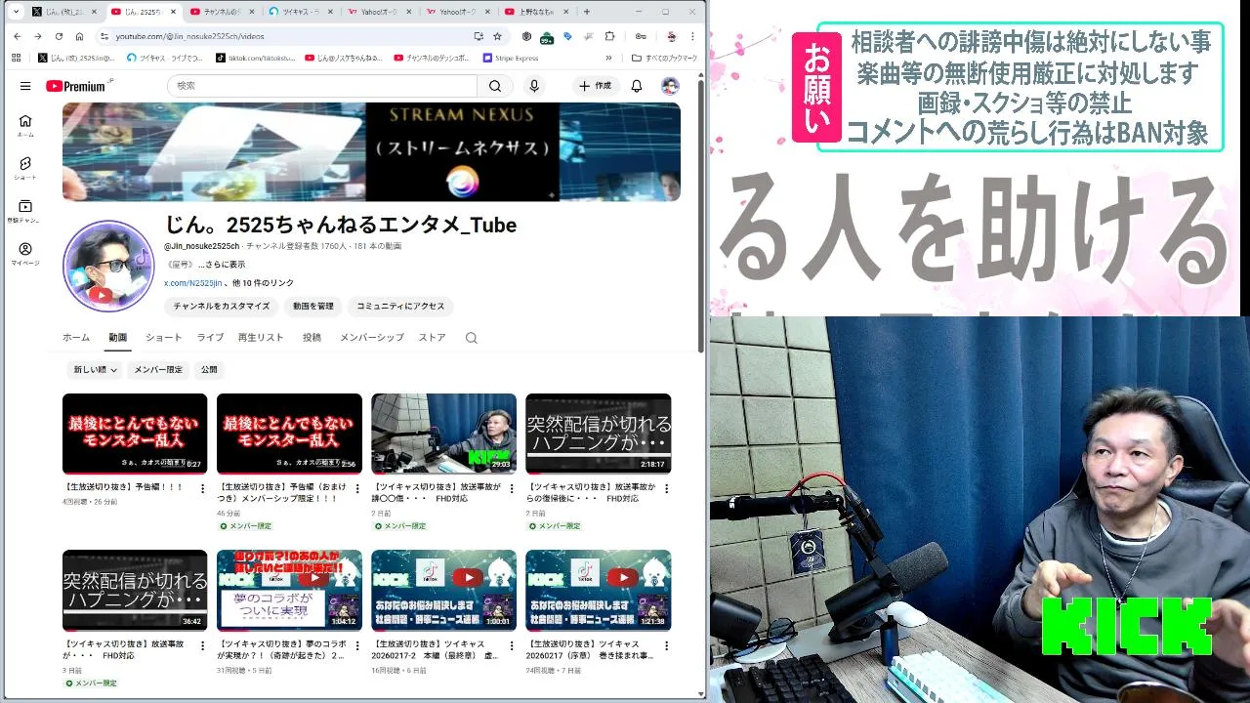Screen dimensions: 1250x703
Task: Reload the current page
Action: [59, 36]
